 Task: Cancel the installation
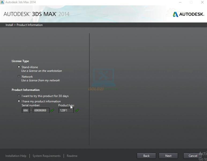[x=193, y=156]
